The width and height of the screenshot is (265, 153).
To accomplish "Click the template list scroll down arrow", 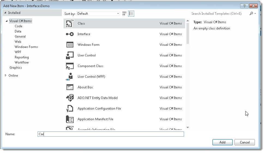I will [188, 127].
